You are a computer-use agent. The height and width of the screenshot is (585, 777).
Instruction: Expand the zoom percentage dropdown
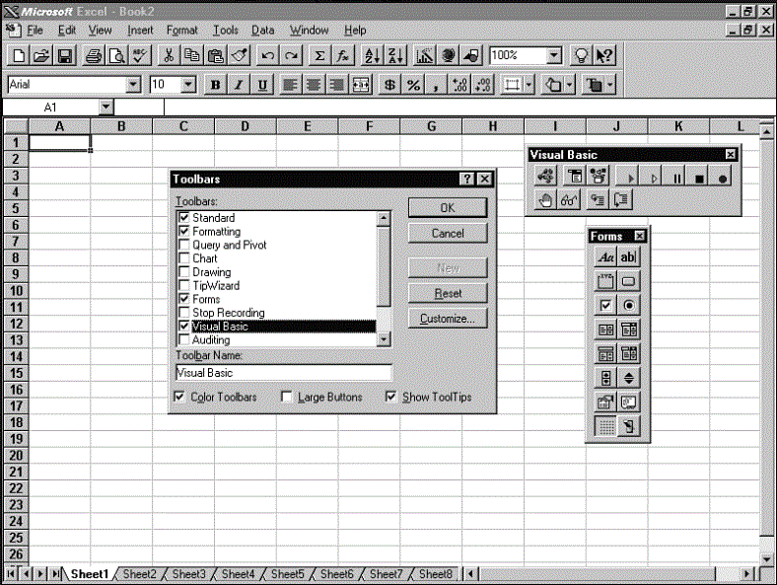pos(555,55)
